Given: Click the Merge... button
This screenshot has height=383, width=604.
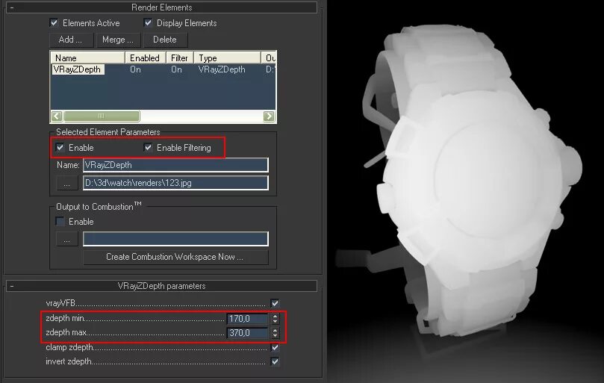Looking at the screenshot, I should tap(118, 40).
